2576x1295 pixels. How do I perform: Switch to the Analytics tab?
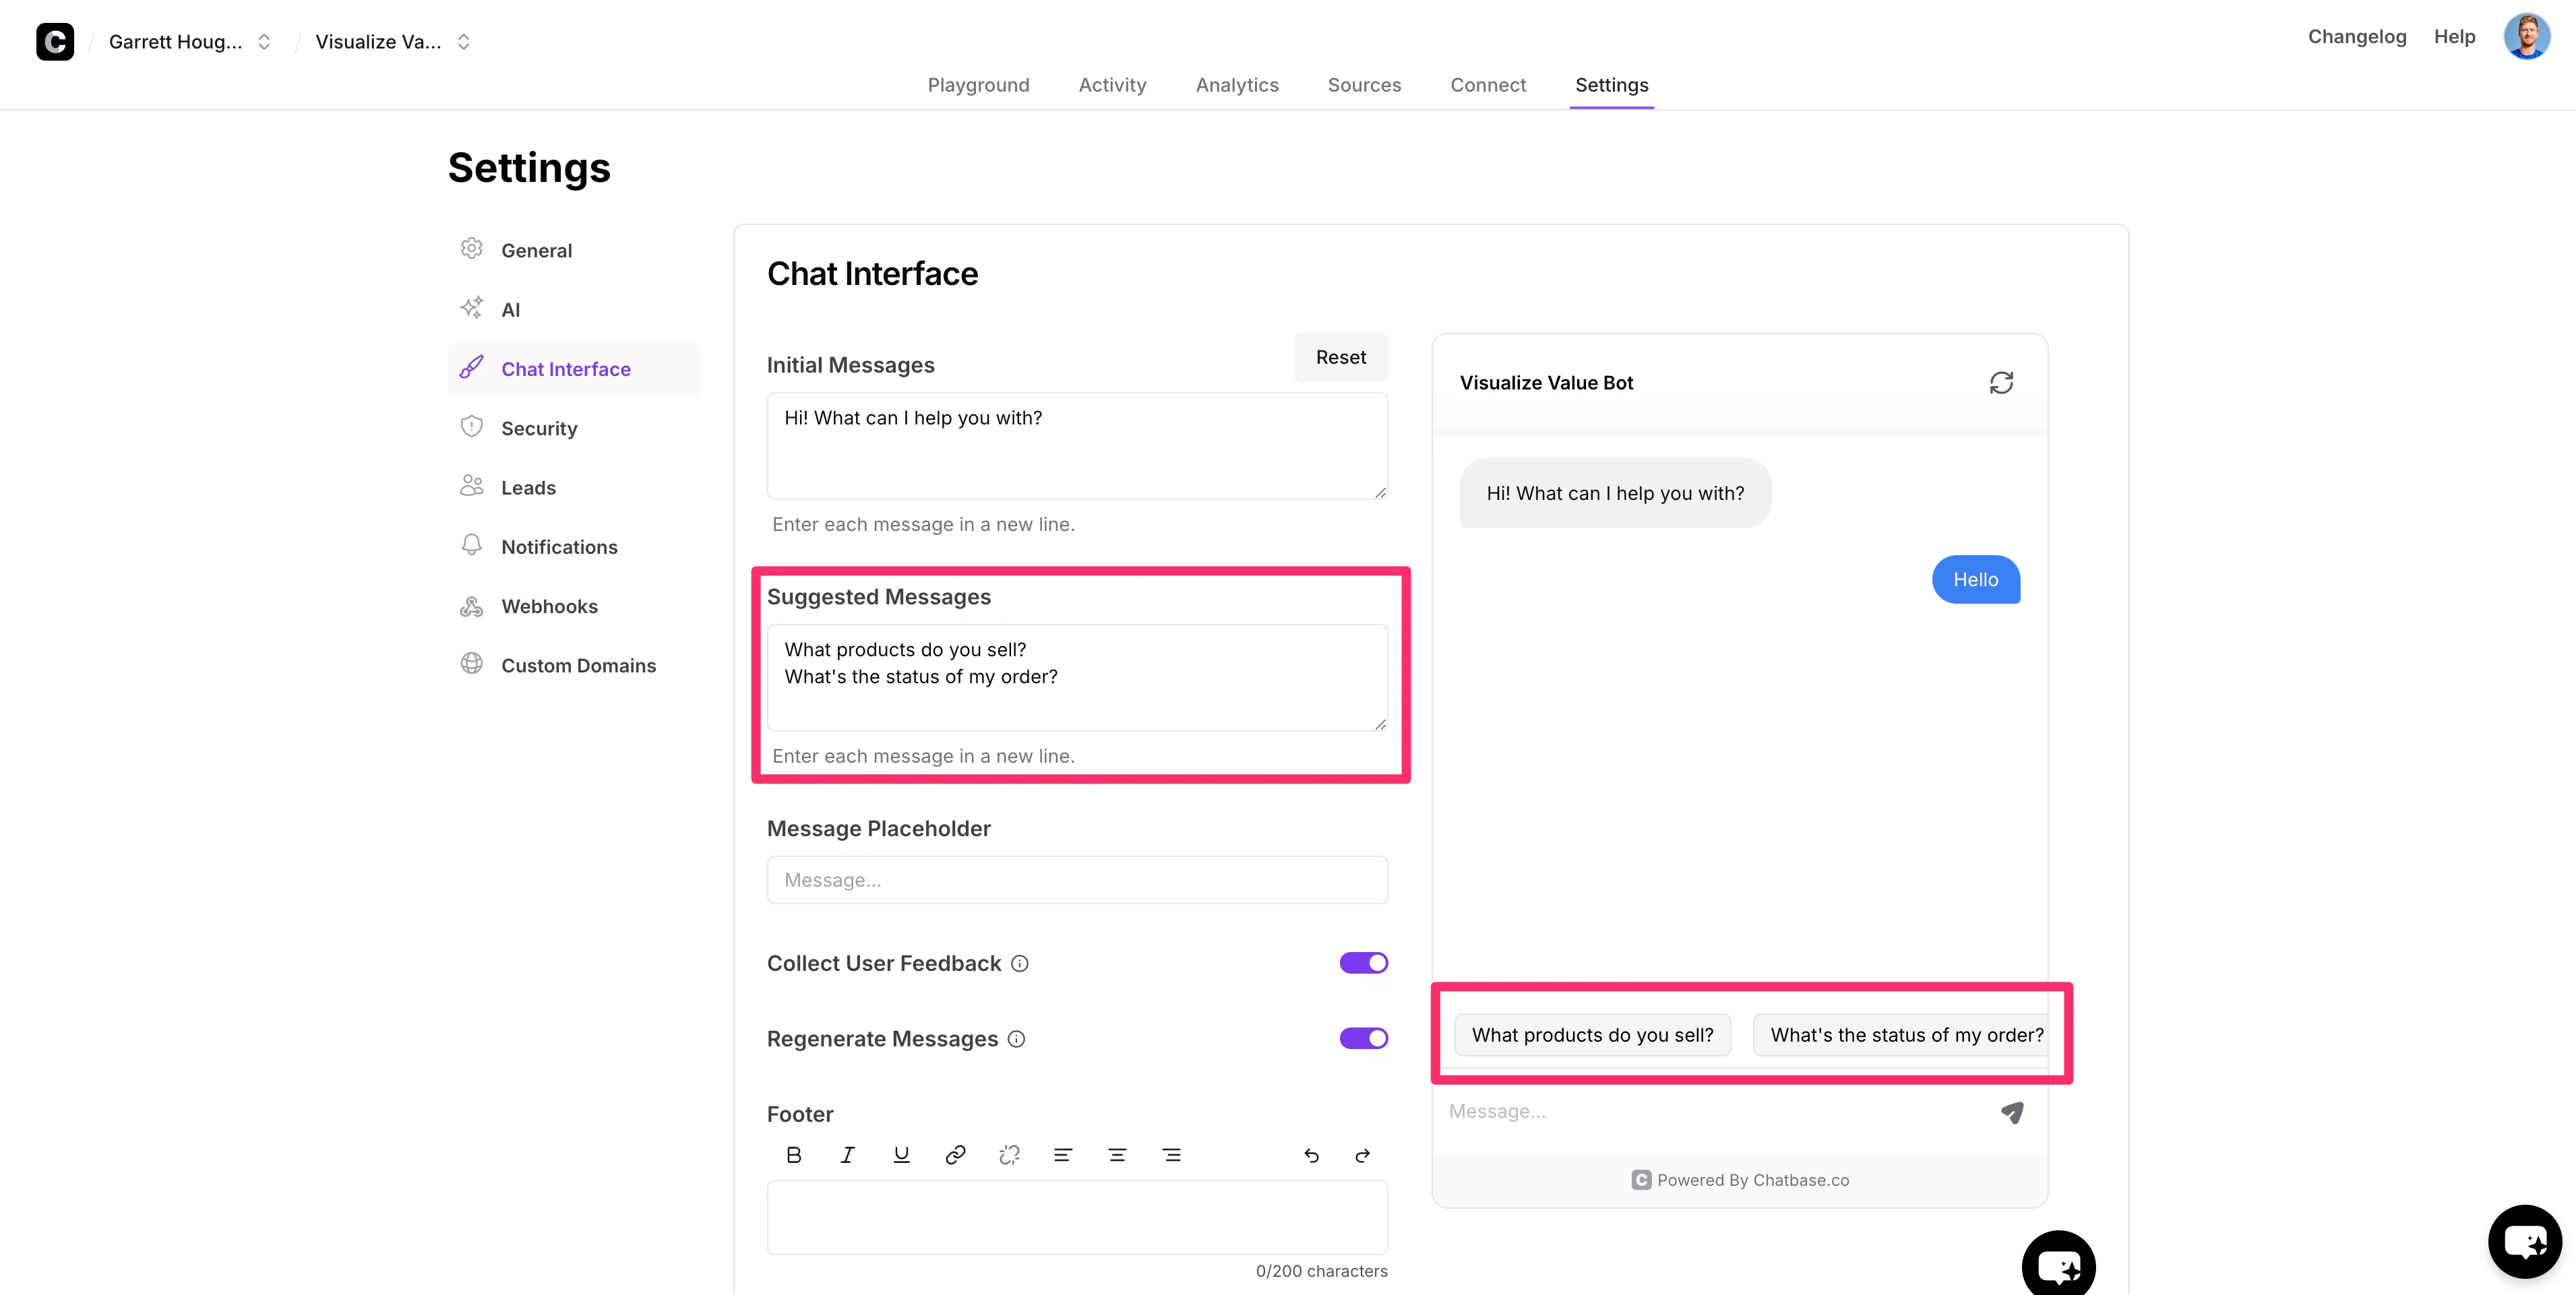1236,85
